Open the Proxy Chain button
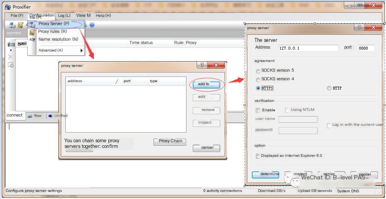The height and width of the screenshot is (199, 386). click(x=170, y=142)
